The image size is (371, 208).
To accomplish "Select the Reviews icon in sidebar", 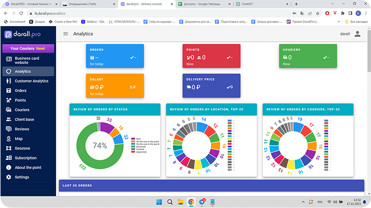I will coord(9,129).
